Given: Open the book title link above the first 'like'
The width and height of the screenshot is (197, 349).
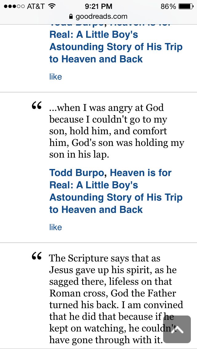Looking at the screenshot, I should 116,47.
